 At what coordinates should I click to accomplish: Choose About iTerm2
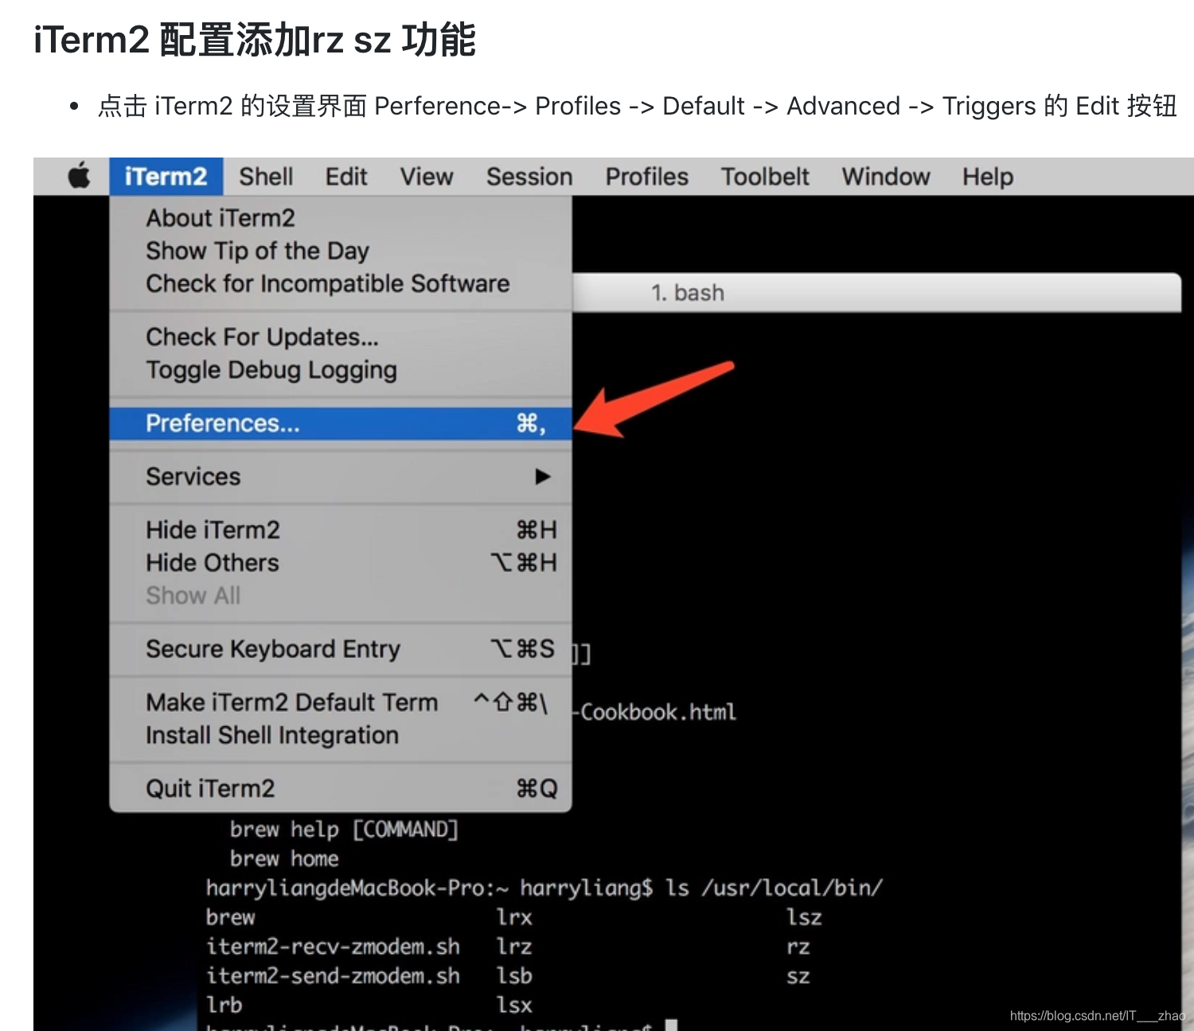point(341,218)
